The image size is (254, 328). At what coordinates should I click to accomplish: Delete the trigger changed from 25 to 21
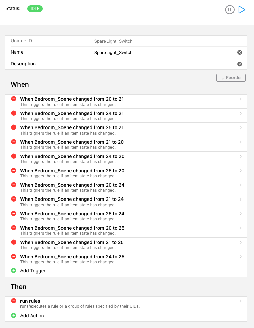pos(14,127)
